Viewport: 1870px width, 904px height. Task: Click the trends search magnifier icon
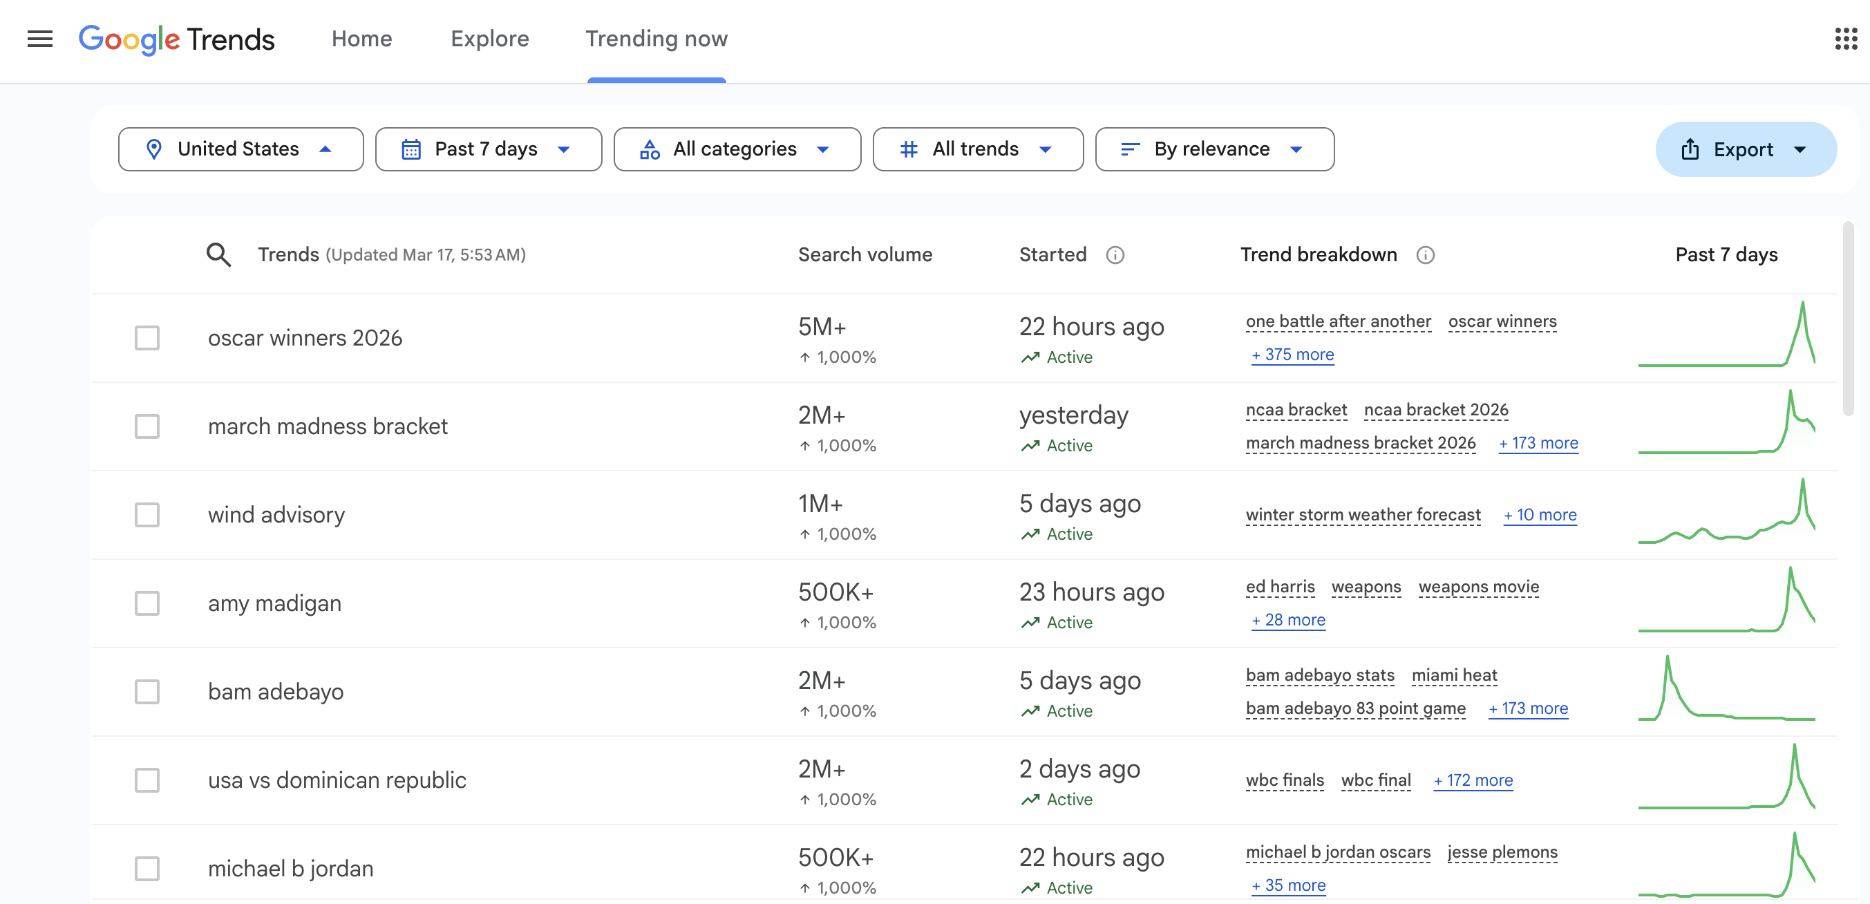click(x=218, y=255)
